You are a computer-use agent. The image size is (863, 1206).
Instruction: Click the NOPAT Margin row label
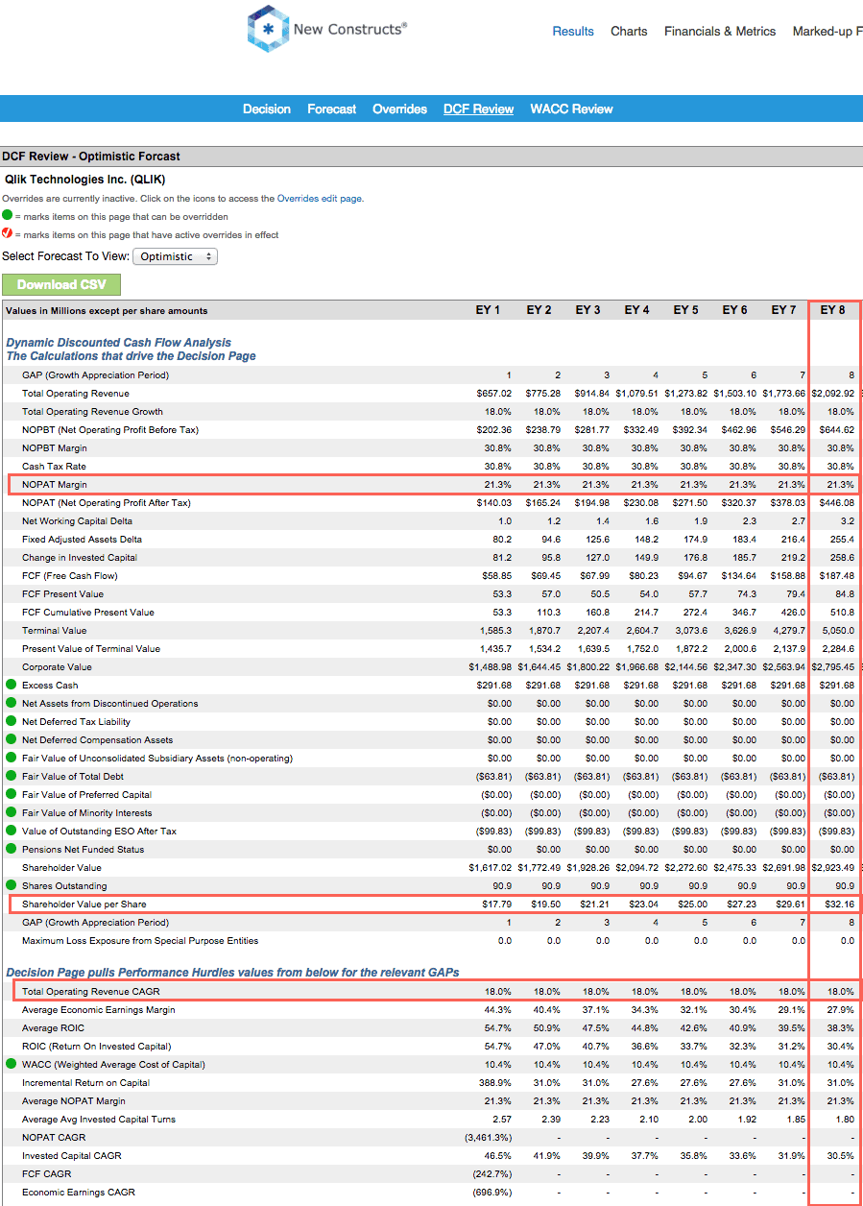point(54,484)
